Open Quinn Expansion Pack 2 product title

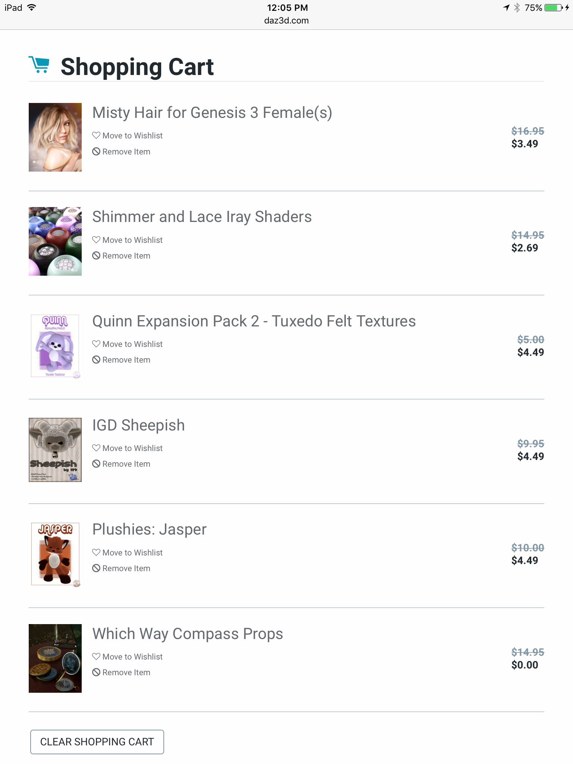click(x=254, y=321)
